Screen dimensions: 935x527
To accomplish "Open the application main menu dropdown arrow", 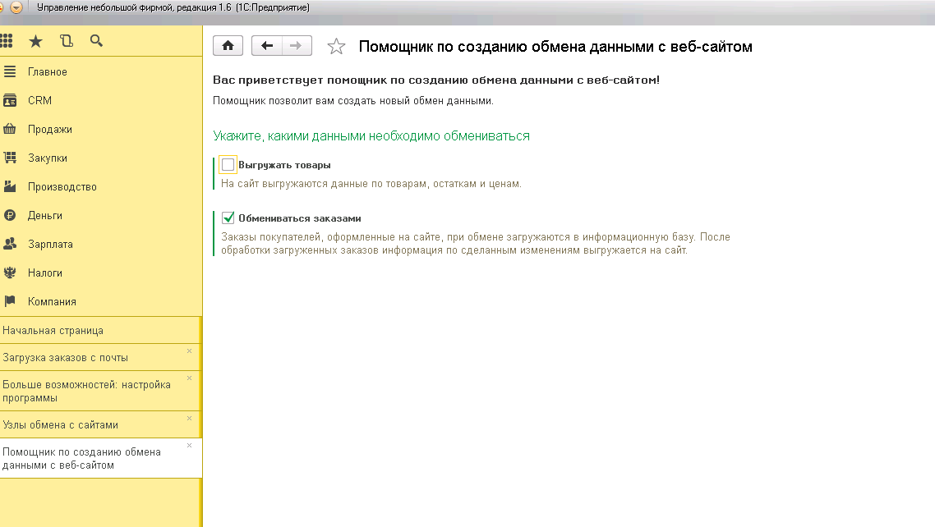I will [x=16, y=7].
